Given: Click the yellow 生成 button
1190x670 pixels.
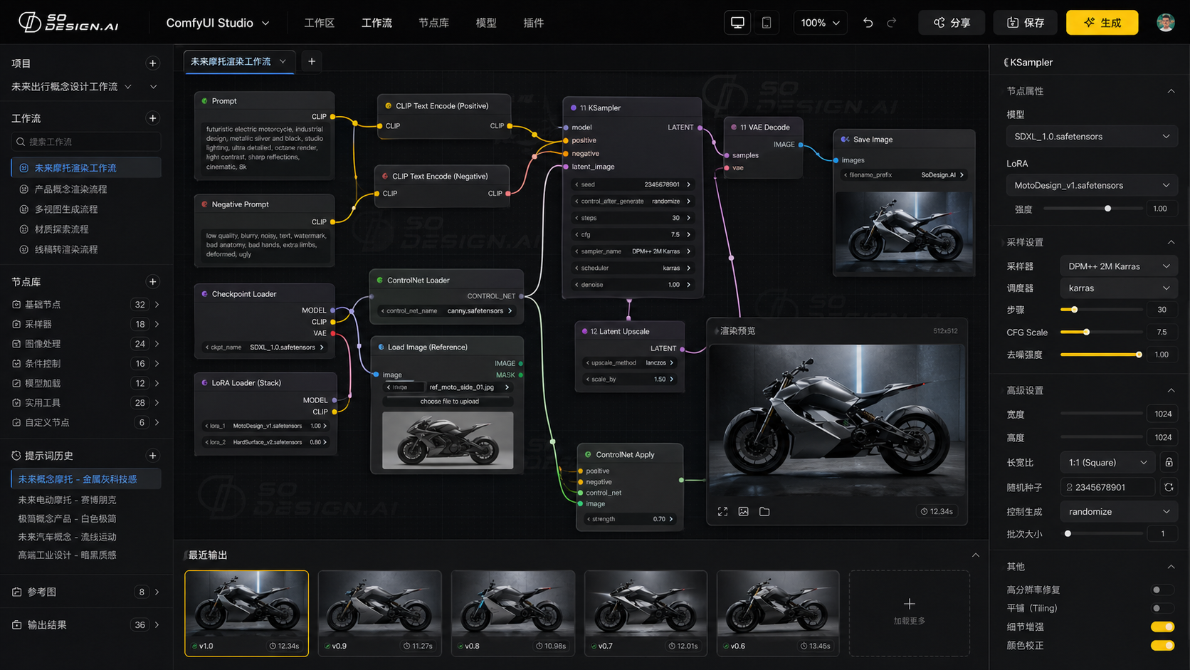Looking at the screenshot, I should [x=1102, y=23].
